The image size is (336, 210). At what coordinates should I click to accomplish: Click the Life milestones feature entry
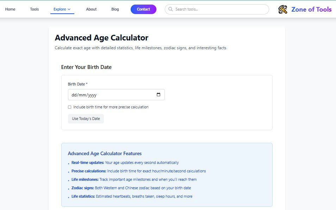pyautogui.click(x=134, y=179)
